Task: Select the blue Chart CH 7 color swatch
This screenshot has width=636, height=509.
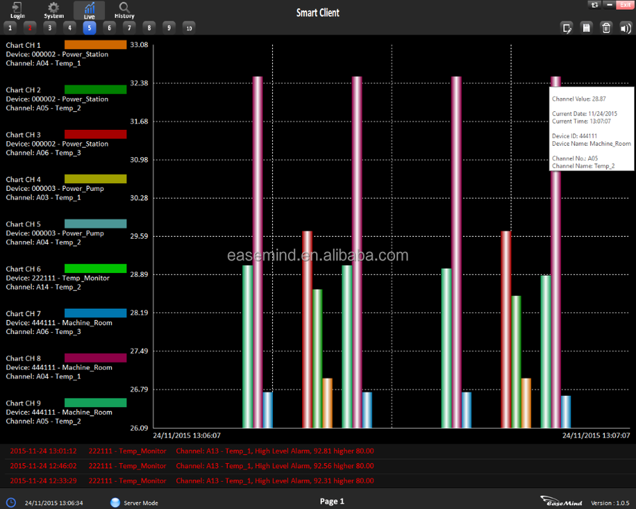Action: (95, 313)
